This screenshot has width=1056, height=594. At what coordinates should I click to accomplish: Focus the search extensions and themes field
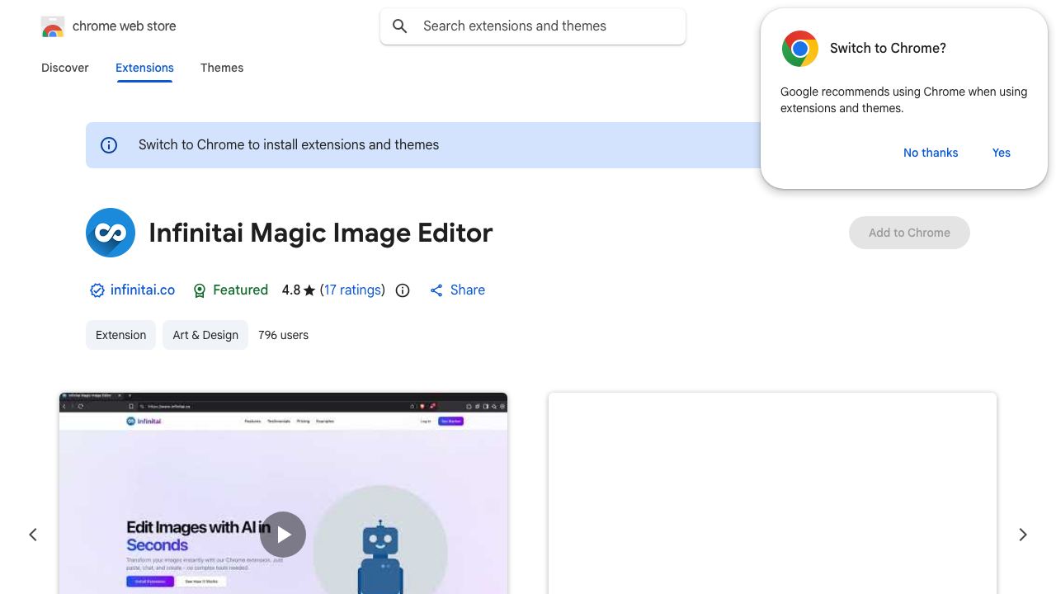(533, 26)
